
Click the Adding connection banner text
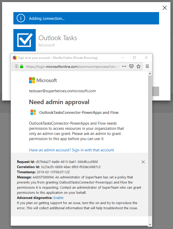pos(47,19)
